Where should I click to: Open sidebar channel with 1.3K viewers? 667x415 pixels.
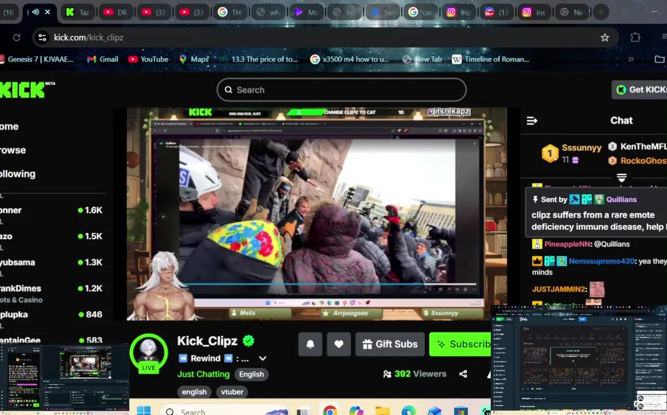(x=52, y=262)
